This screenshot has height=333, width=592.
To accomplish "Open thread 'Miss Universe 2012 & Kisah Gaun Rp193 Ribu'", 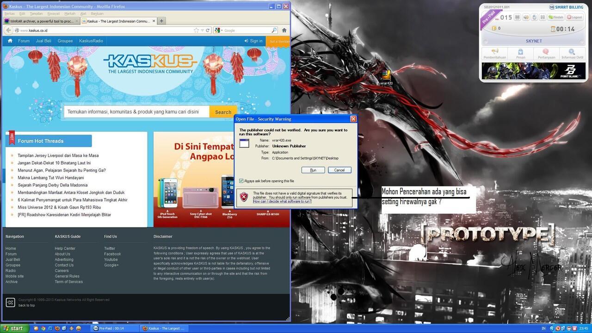I will point(59,207).
